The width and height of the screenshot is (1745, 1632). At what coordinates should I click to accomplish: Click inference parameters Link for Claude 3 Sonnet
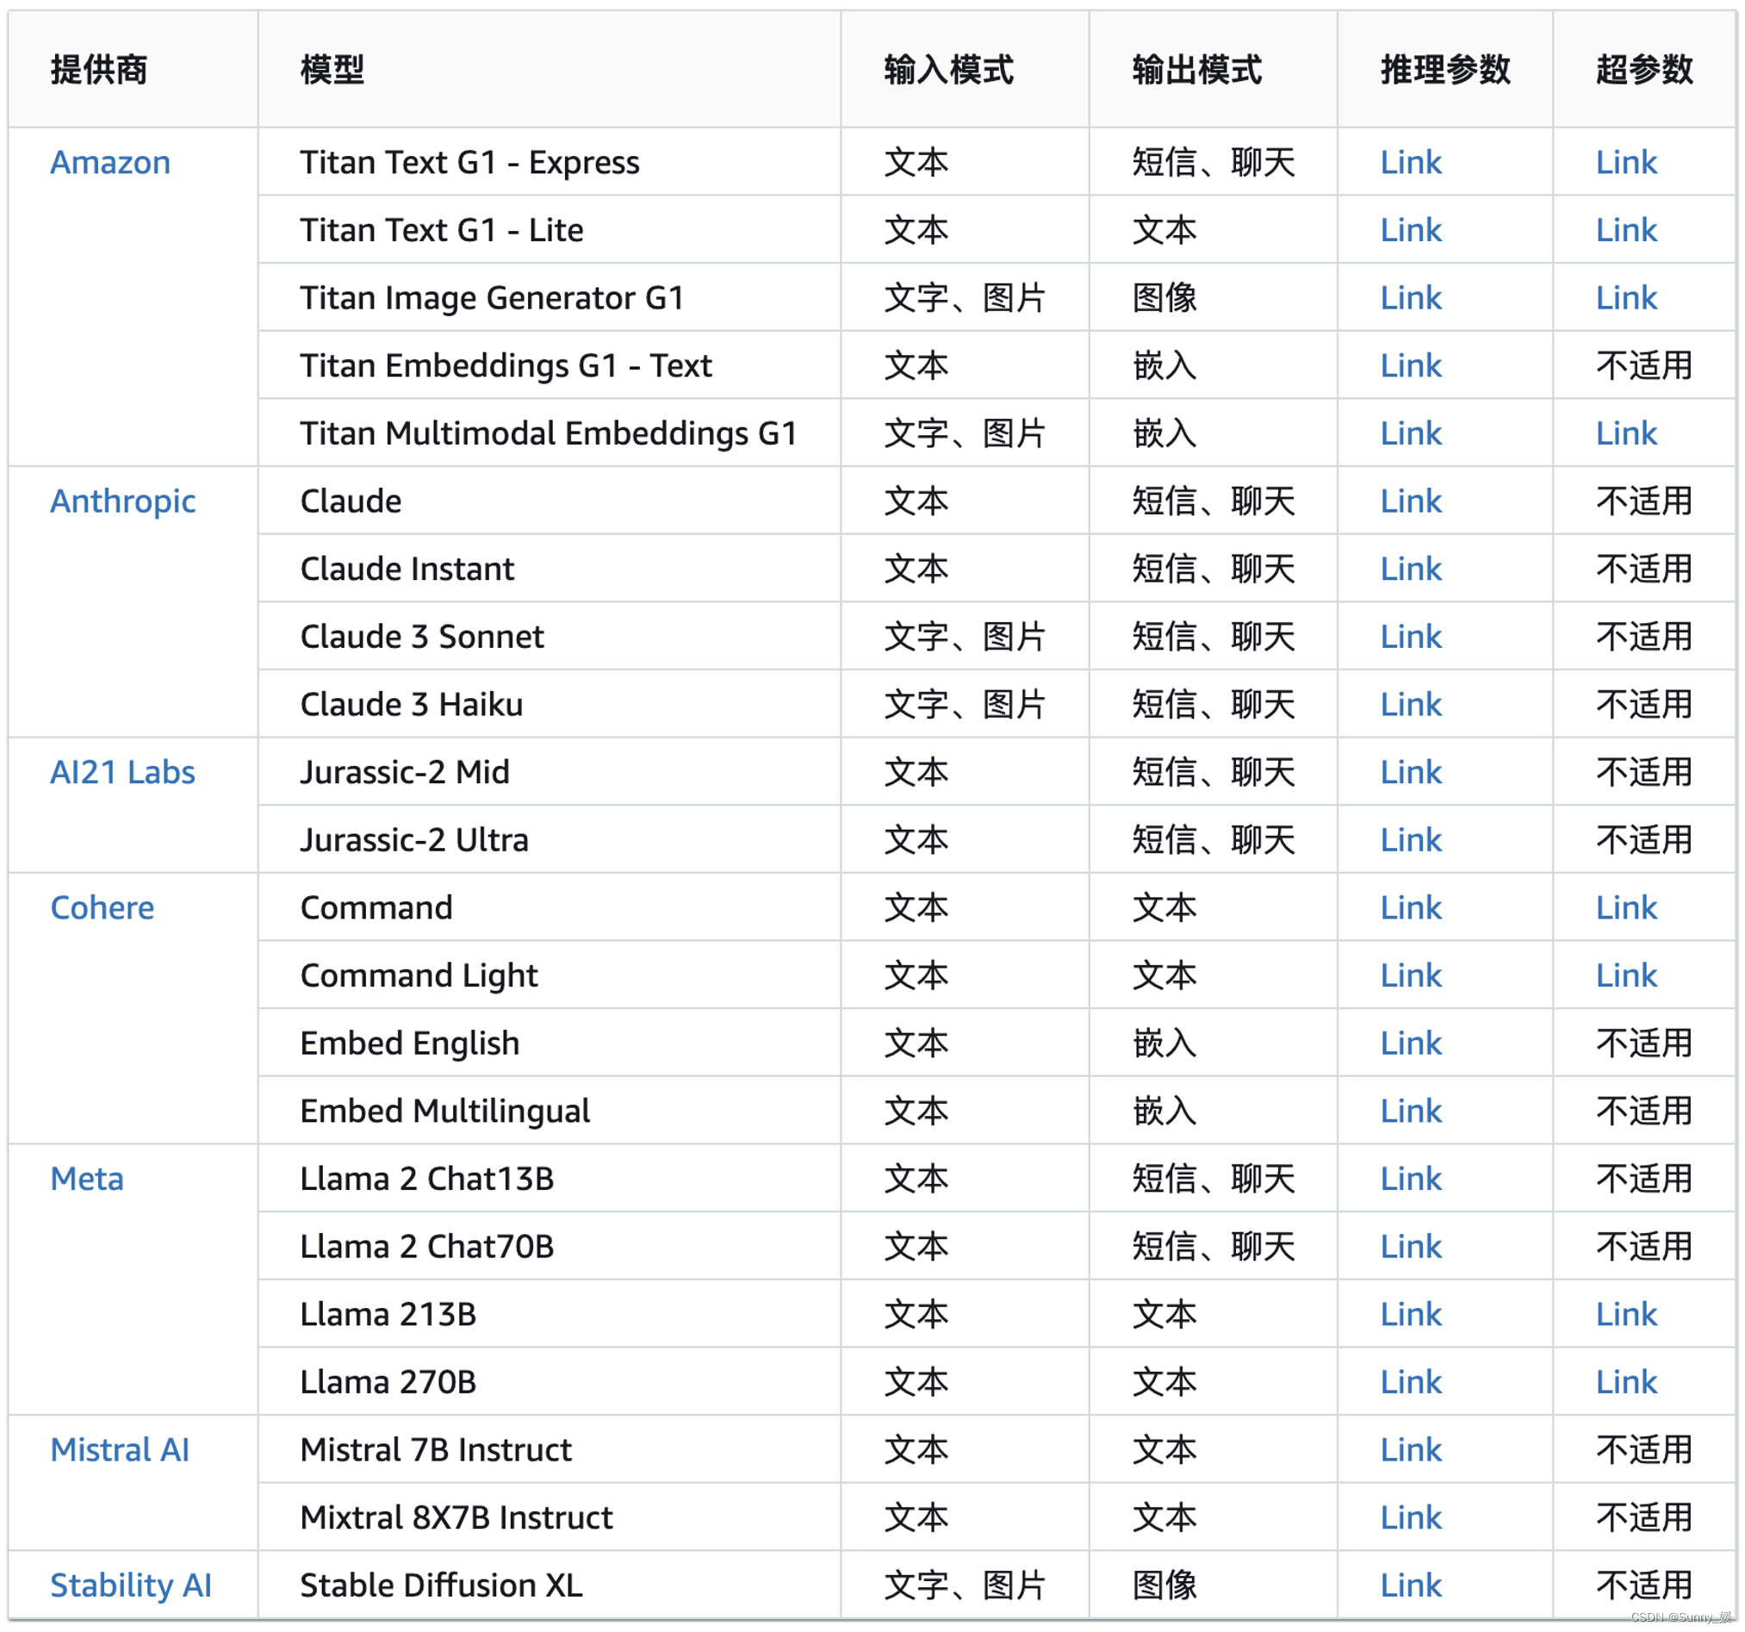(1411, 637)
